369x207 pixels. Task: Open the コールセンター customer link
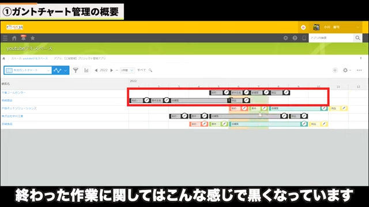(14, 93)
